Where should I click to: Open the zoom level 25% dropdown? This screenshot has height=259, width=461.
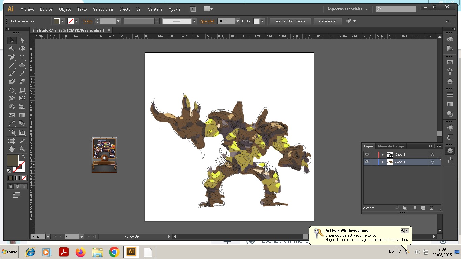pyautogui.click(x=48, y=237)
